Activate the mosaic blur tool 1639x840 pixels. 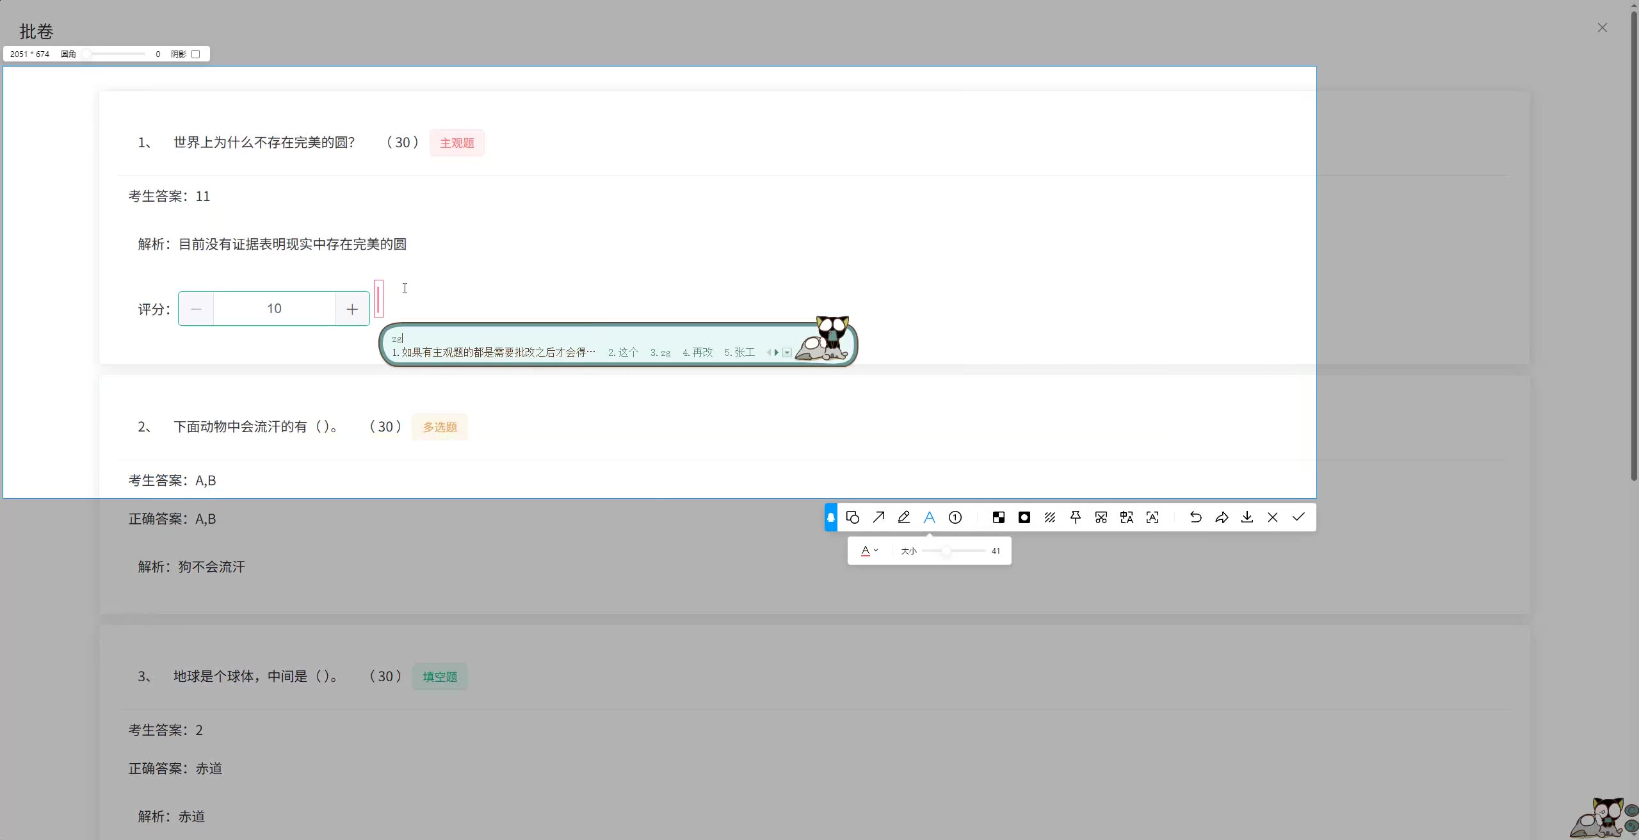(999, 517)
